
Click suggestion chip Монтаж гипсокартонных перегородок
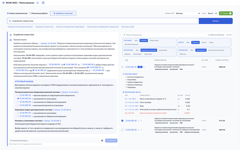pos(70,27)
